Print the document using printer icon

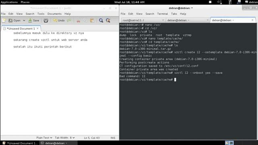click(x=46, y=21)
